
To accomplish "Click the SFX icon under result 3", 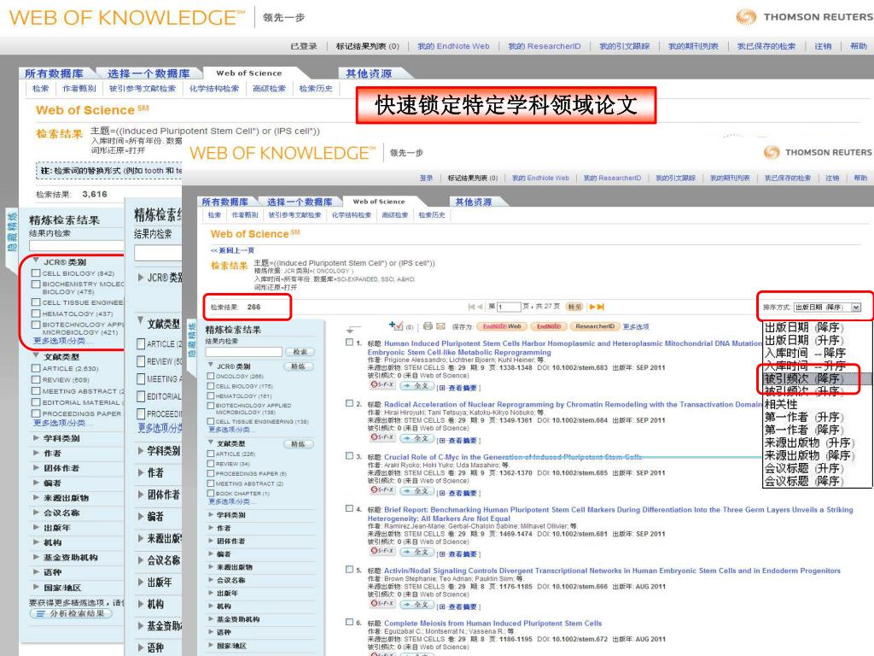I will pos(382,489).
